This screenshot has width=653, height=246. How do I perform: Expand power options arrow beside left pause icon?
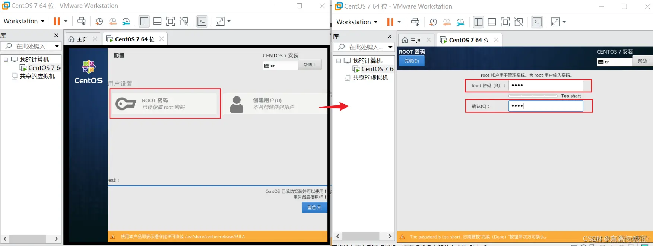pos(66,21)
